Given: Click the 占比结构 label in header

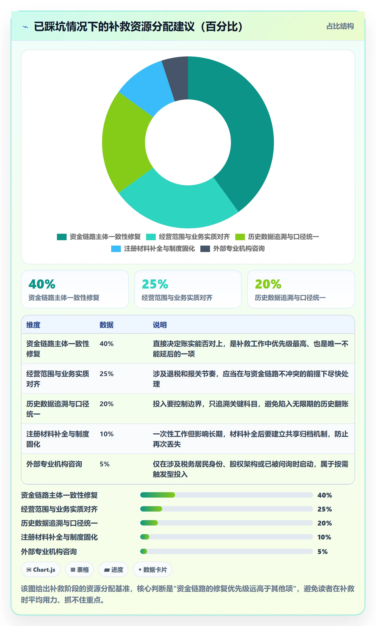Looking at the screenshot, I should click(x=340, y=26).
